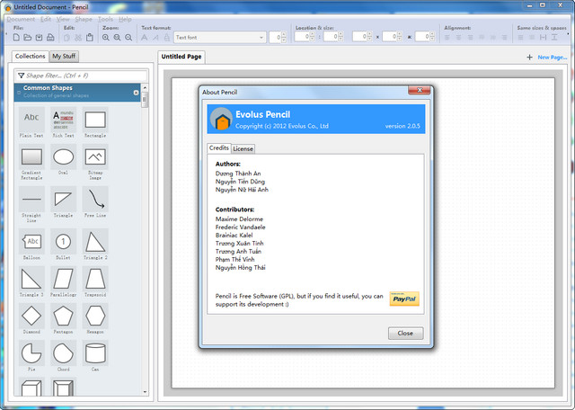Image resolution: width=575 pixels, height=410 pixels.
Task: Select the Balloon shape
Action: click(x=31, y=245)
